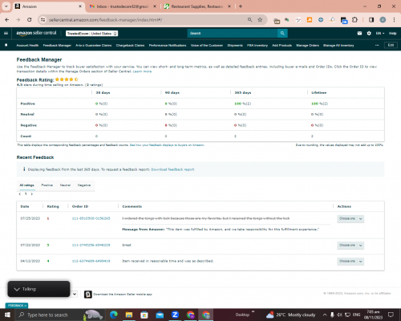Click the See how your feedback displays link

pyautogui.click(x=167, y=145)
